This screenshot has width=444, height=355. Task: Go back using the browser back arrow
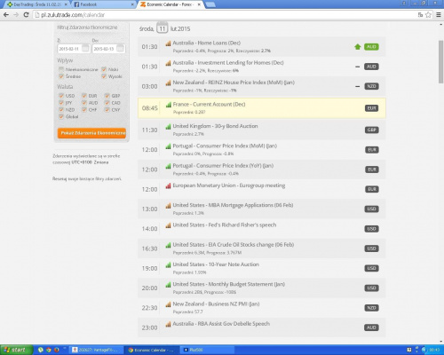click(x=6, y=15)
